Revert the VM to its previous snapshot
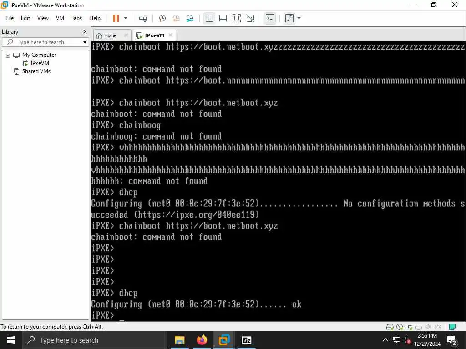This screenshot has height=349, width=466. click(176, 18)
